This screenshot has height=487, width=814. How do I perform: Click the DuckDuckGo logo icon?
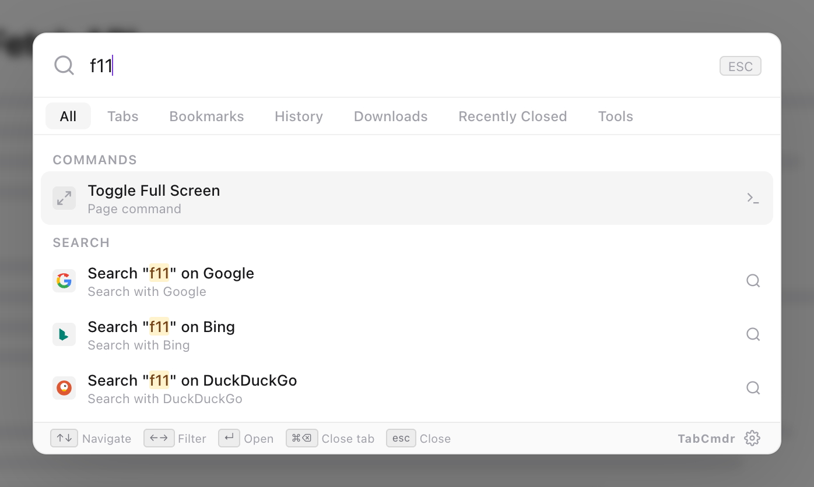click(64, 388)
